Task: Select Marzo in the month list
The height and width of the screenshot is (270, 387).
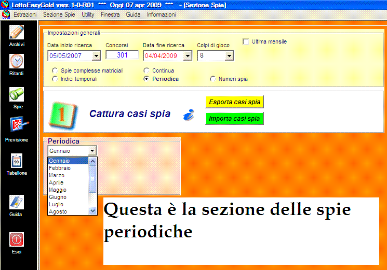Action: pyautogui.click(x=68, y=175)
